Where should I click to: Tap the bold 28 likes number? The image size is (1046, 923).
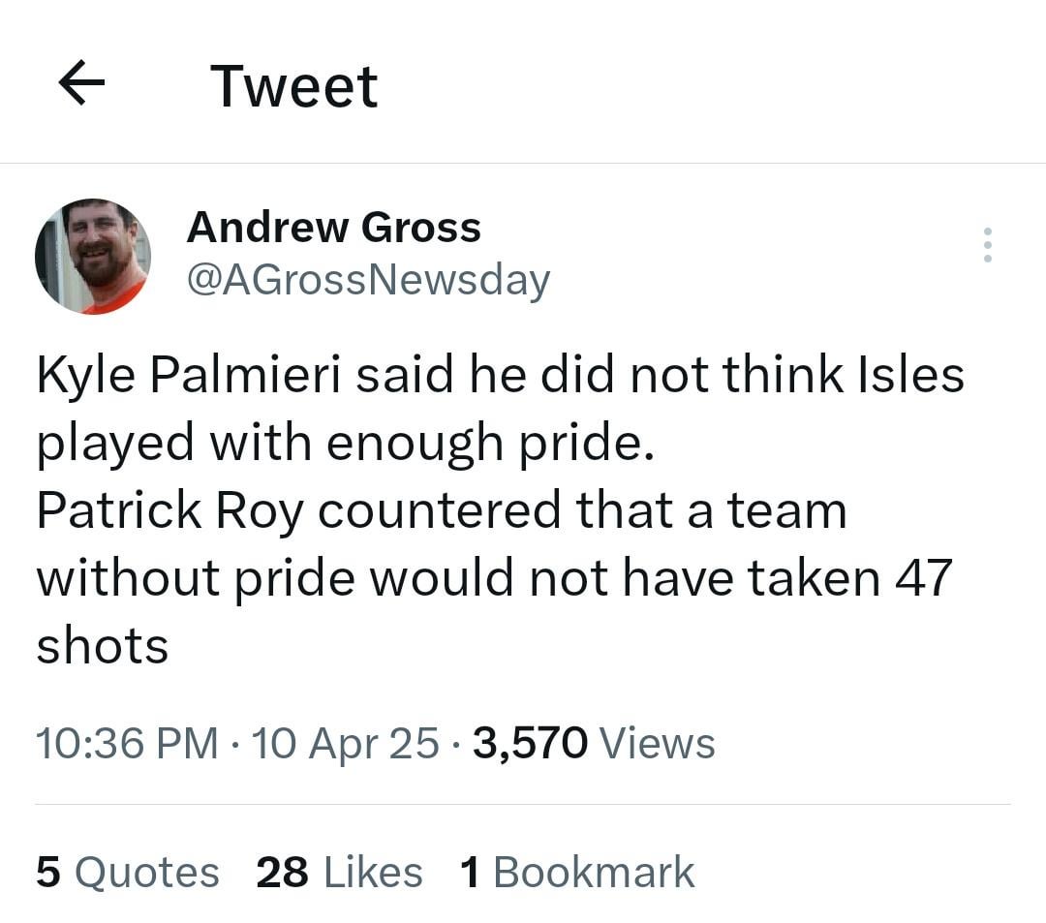[x=282, y=871]
